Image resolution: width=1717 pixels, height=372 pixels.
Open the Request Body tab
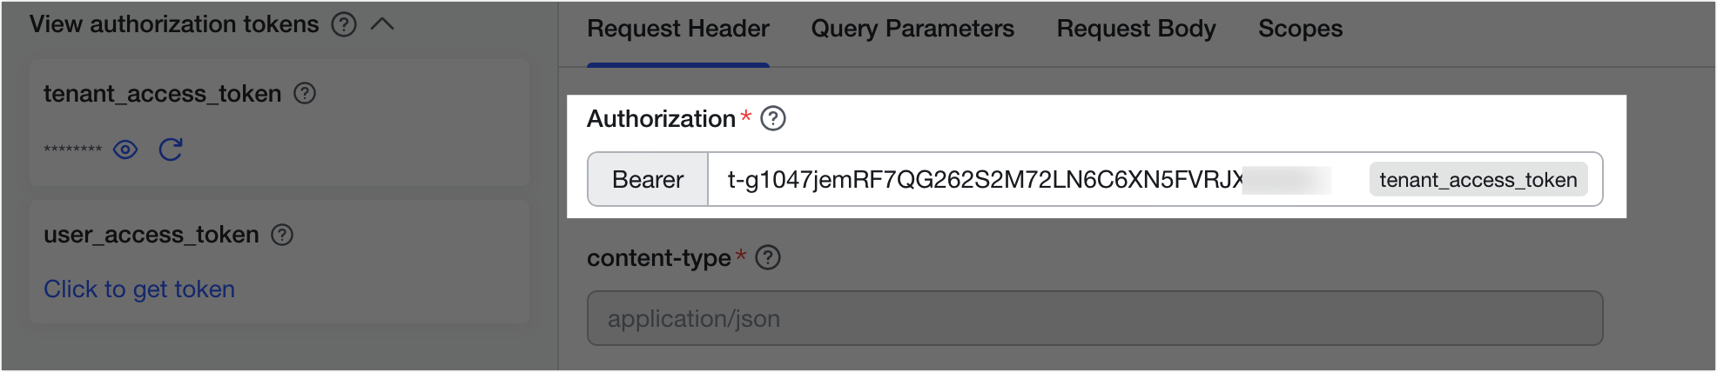[x=1136, y=29]
